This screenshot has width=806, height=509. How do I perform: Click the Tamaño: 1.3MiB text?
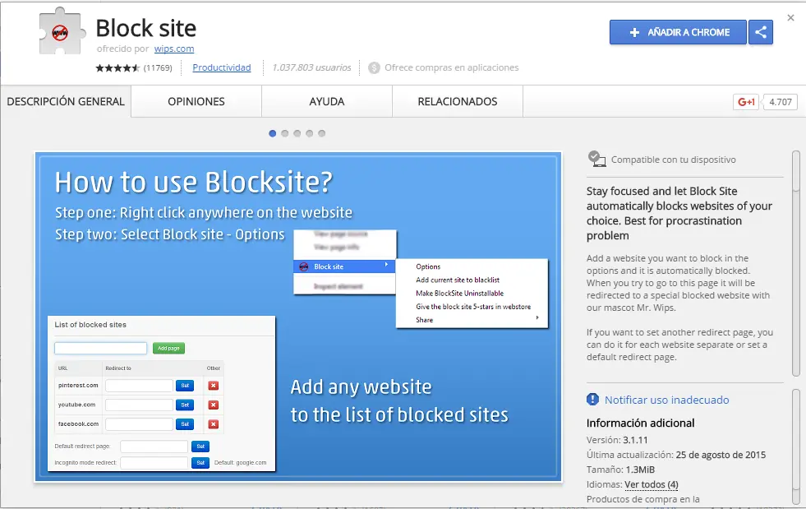tap(620, 470)
